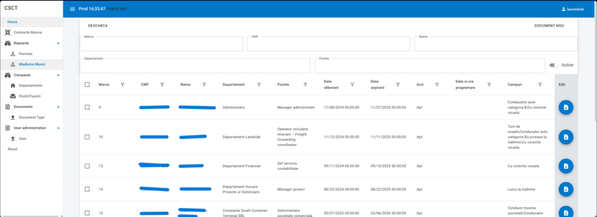The height and width of the screenshot is (217, 597).
Task: Click the Pozitie filter input field
Action: pyautogui.click(x=430, y=66)
